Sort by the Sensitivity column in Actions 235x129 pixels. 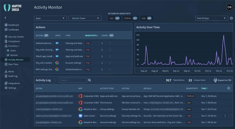tap(92, 35)
